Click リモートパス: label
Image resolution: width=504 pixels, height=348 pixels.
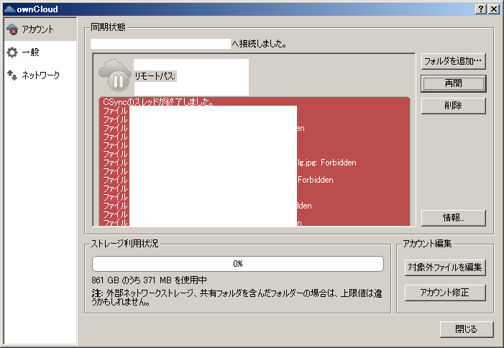(155, 76)
